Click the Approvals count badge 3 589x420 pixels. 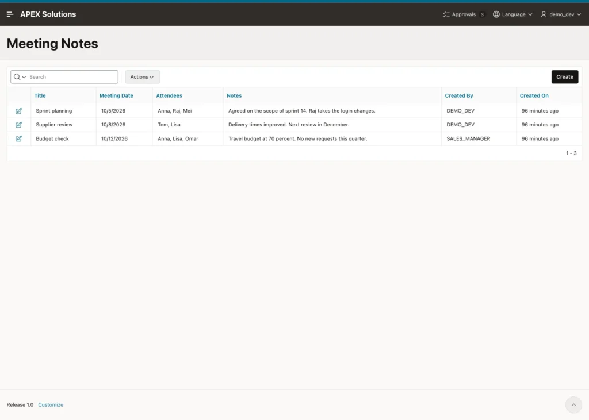click(x=482, y=14)
